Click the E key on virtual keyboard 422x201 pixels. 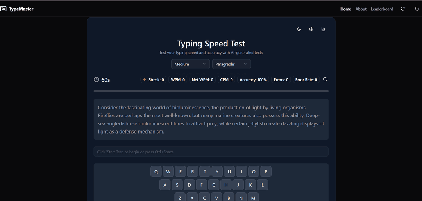(x=180, y=171)
